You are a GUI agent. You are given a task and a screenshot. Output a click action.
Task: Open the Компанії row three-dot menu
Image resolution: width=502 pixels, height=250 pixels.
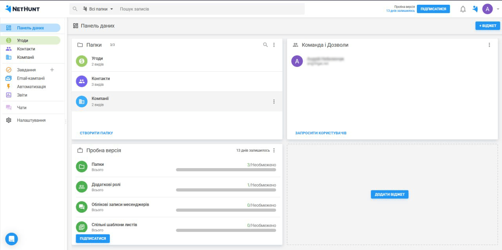pyautogui.click(x=274, y=101)
